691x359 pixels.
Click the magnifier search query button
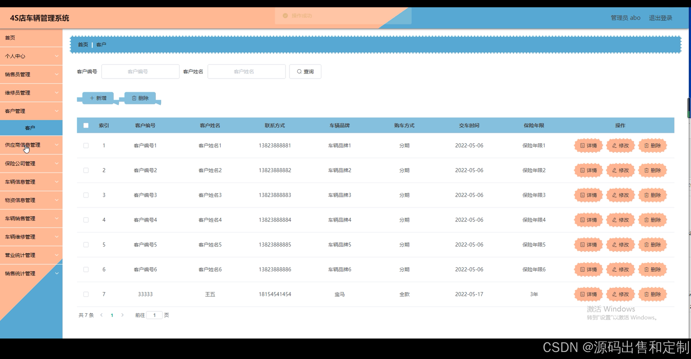305,71
